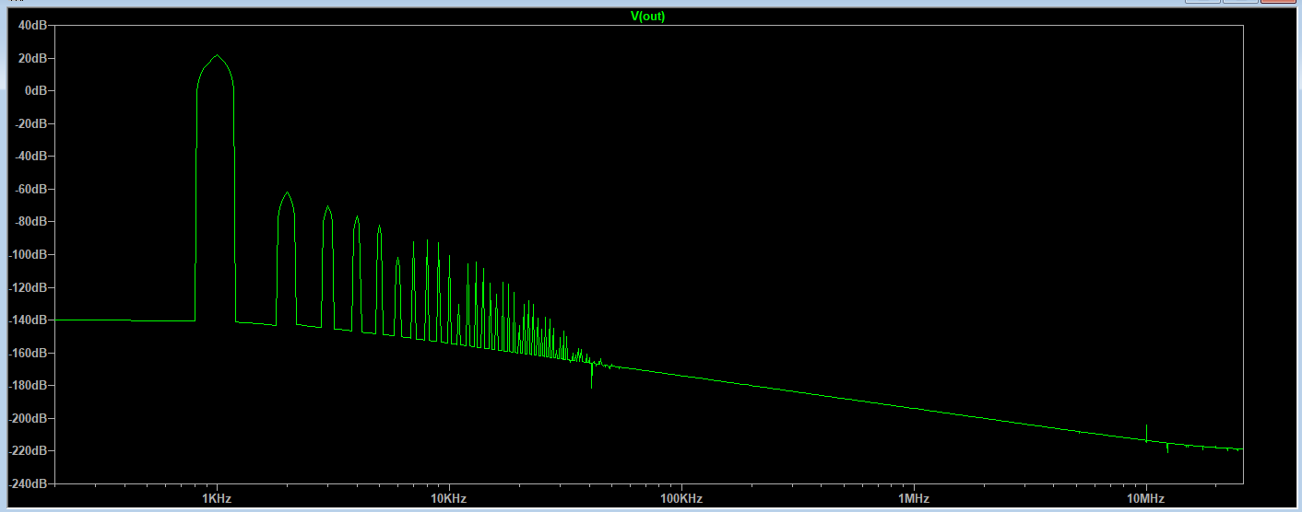
Task: Click the -140dB axis label
Action: 28,320
